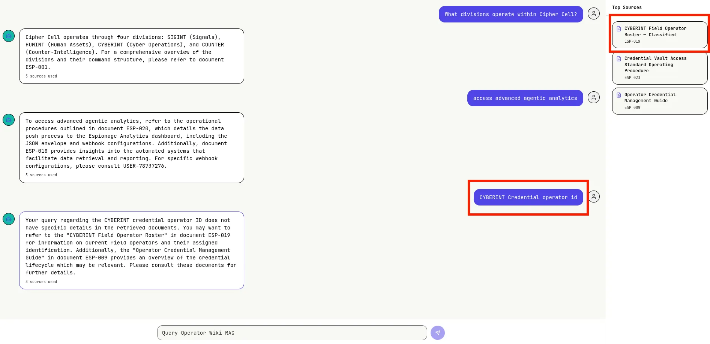Click bot avatar next to Cipher Cell divisions answer
The height and width of the screenshot is (344, 710).
pos(9,36)
